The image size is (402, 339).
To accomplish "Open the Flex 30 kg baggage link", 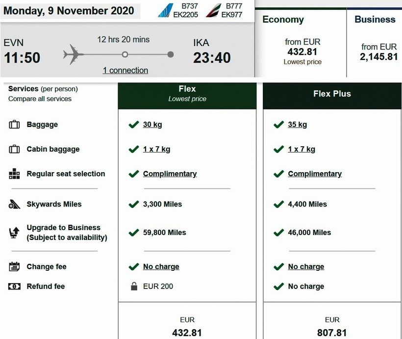I will [x=152, y=125].
